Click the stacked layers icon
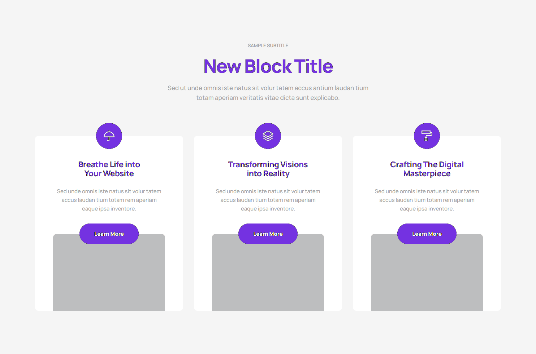Screen dimensions: 536x354 coord(268,136)
